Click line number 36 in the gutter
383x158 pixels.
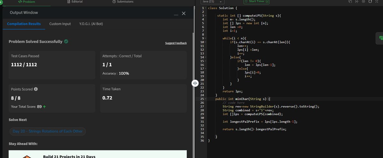pos(202,140)
